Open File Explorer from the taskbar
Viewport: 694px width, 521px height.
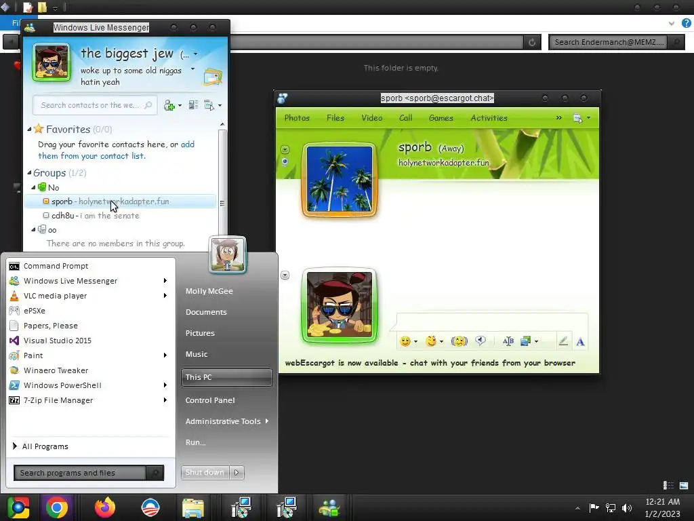(x=193, y=508)
